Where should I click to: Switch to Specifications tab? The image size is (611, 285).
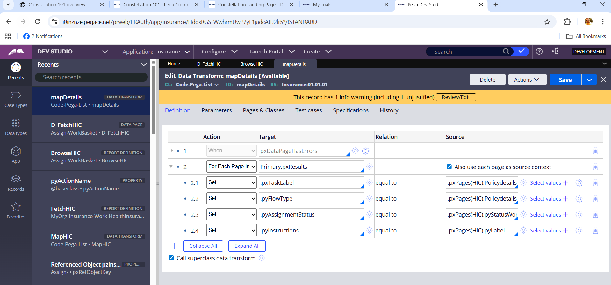(x=351, y=110)
